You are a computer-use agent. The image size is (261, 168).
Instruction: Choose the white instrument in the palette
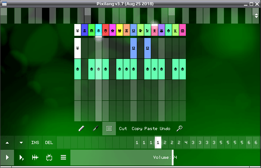(77, 30)
